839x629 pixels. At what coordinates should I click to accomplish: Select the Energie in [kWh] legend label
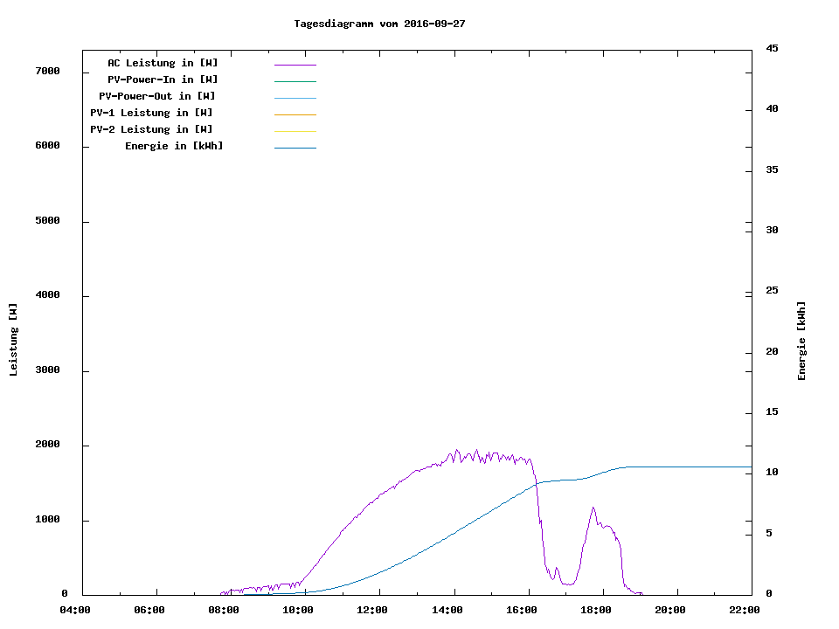pyautogui.click(x=174, y=146)
